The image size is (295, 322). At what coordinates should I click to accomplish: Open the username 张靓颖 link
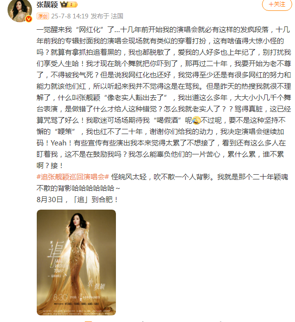(x=47, y=5)
